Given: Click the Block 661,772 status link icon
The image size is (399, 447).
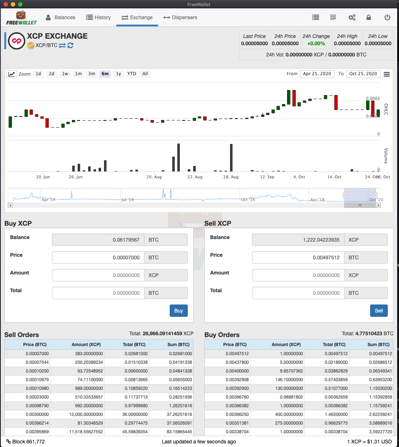Looking at the screenshot, I should point(8,442).
